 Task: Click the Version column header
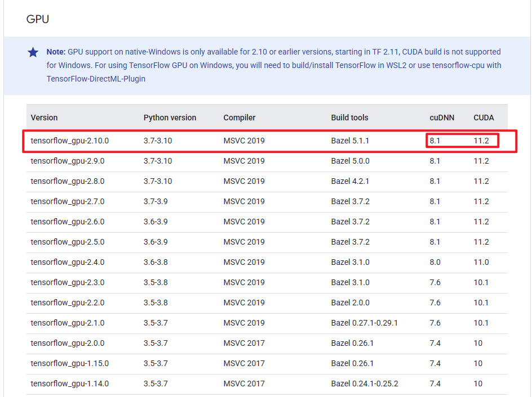click(x=44, y=118)
